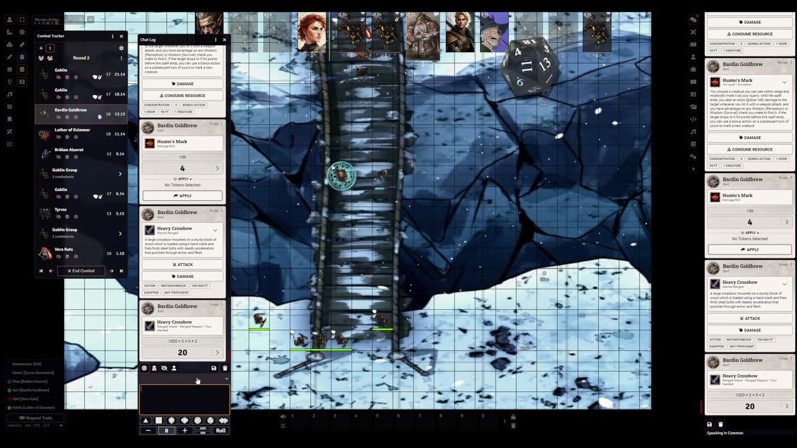Click CONSUME RESOURCE button in Chat Log
The height and width of the screenshot is (448, 797).
pos(182,96)
